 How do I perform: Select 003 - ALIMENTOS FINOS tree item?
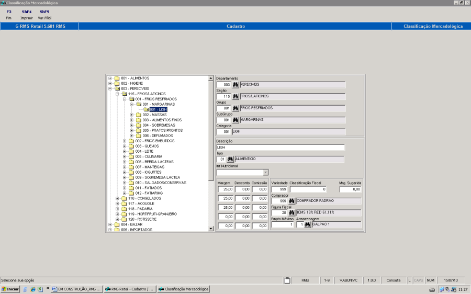tap(162, 120)
